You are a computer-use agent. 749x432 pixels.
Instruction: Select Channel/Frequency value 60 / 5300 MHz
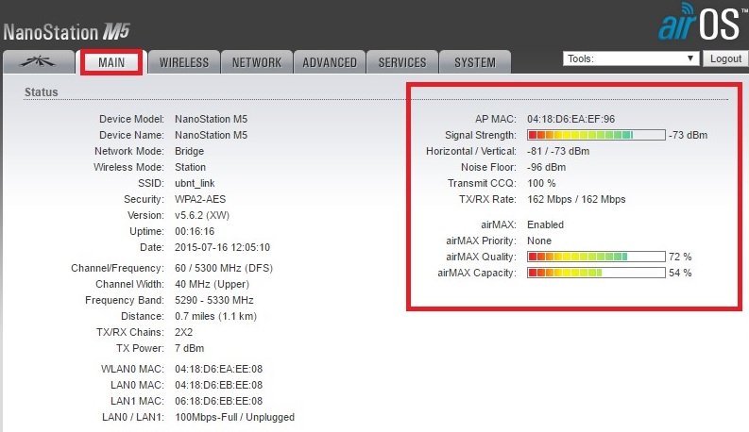[224, 268]
